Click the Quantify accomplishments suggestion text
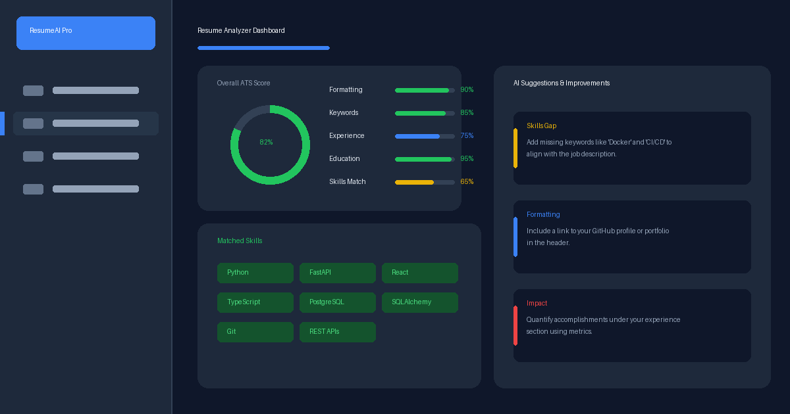790x414 pixels. point(603,325)
